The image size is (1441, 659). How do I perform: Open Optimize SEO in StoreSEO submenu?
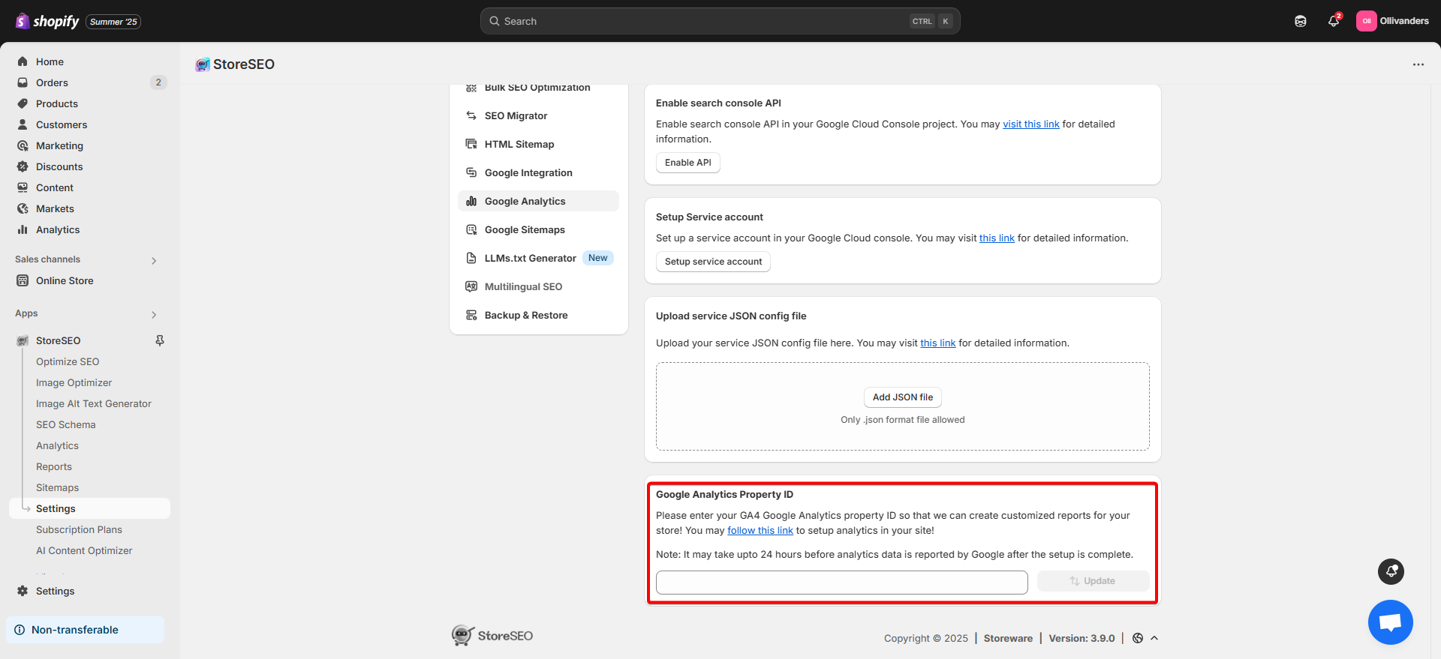tap(68, 361)
